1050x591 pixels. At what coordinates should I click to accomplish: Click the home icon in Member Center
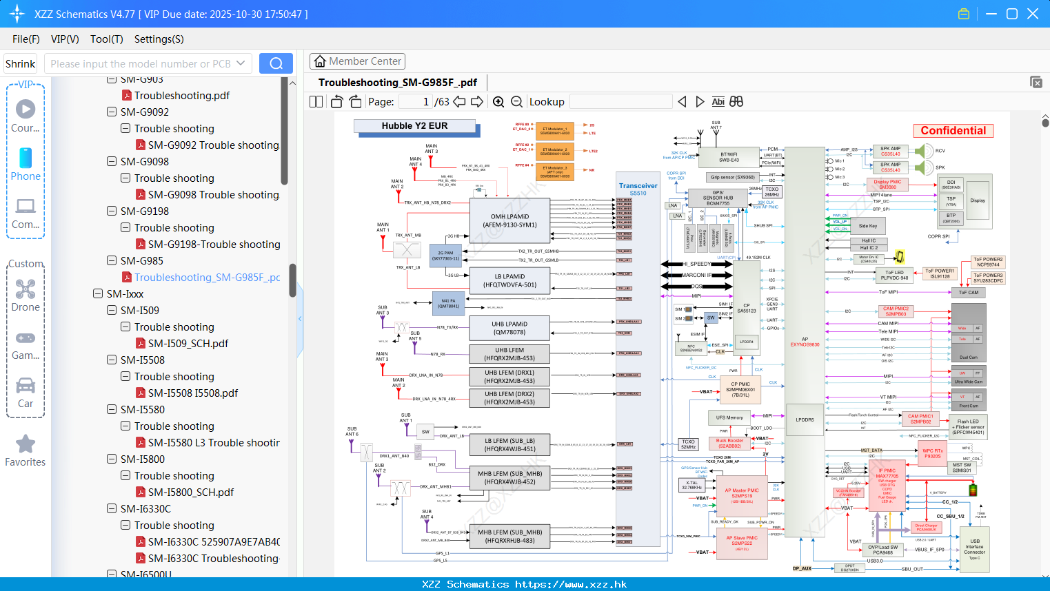click(320, 61)
